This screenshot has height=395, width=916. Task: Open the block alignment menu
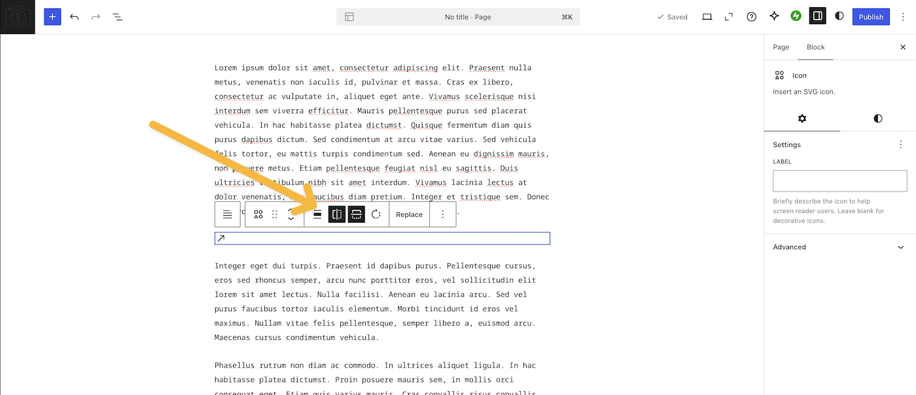click(x=317, y=215)
